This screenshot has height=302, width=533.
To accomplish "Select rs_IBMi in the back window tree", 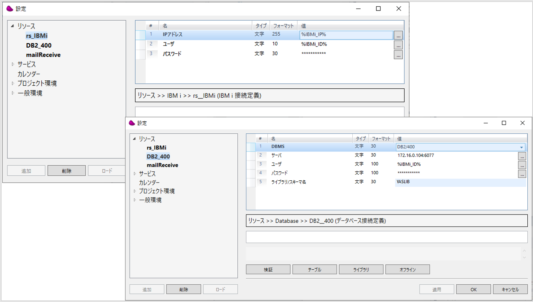I will click(37, 36).
